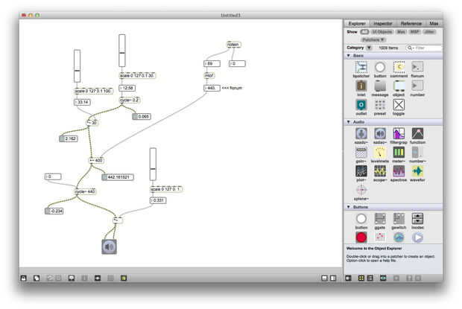Pick the flonum object icon
Image resolution: width=462 pixels, height=309 pixels.
click(417, 67)
